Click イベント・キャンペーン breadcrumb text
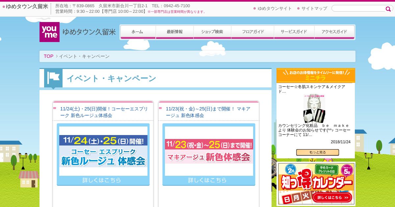Viewport: 395px width, 207px height. (84, 56)
